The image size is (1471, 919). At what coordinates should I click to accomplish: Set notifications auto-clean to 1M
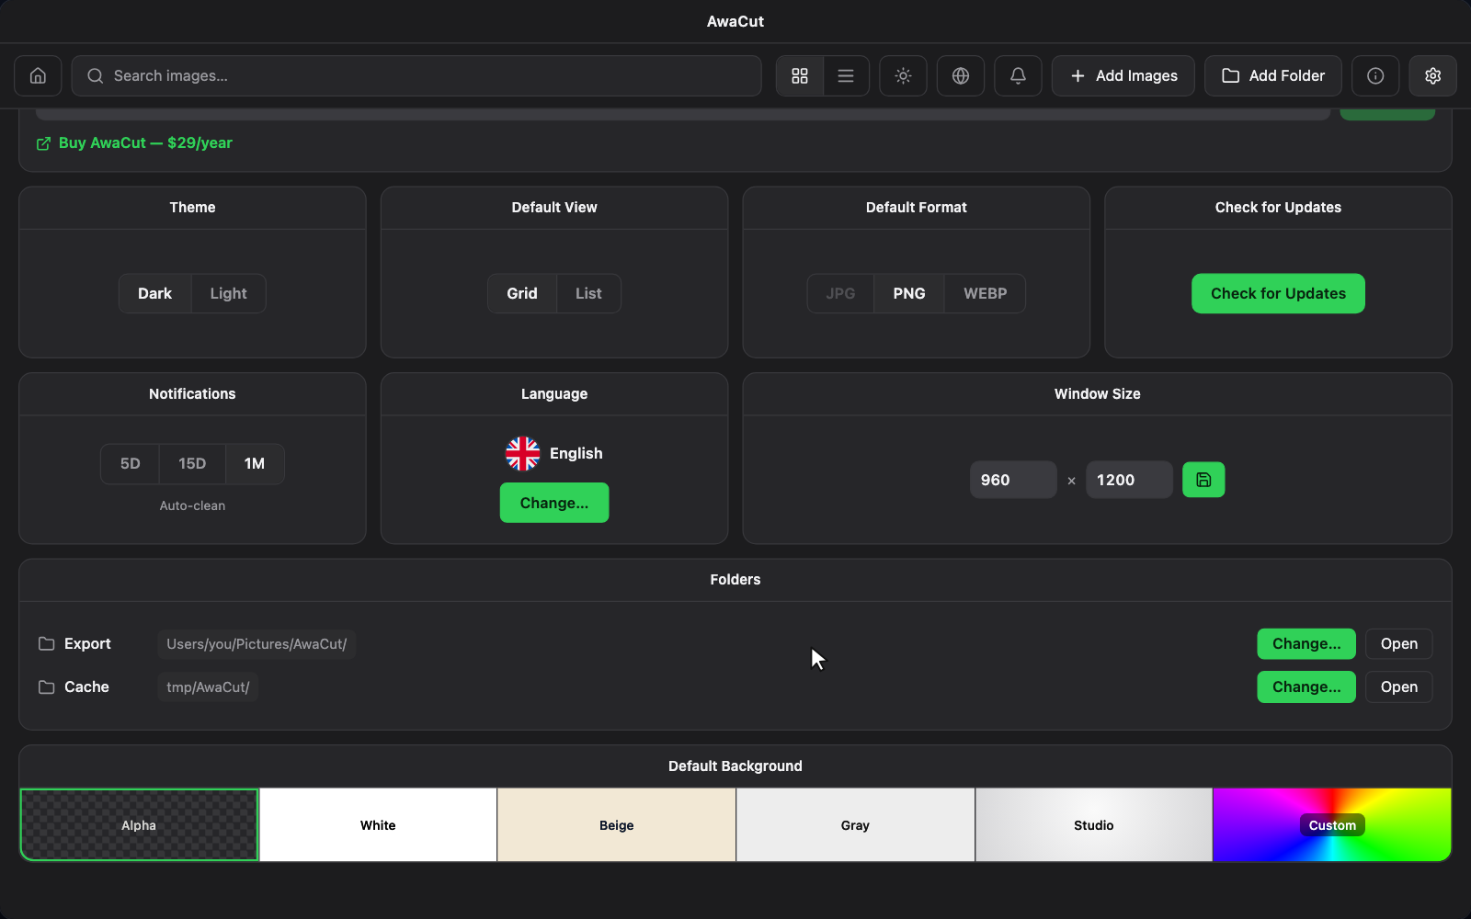[255, 464]
